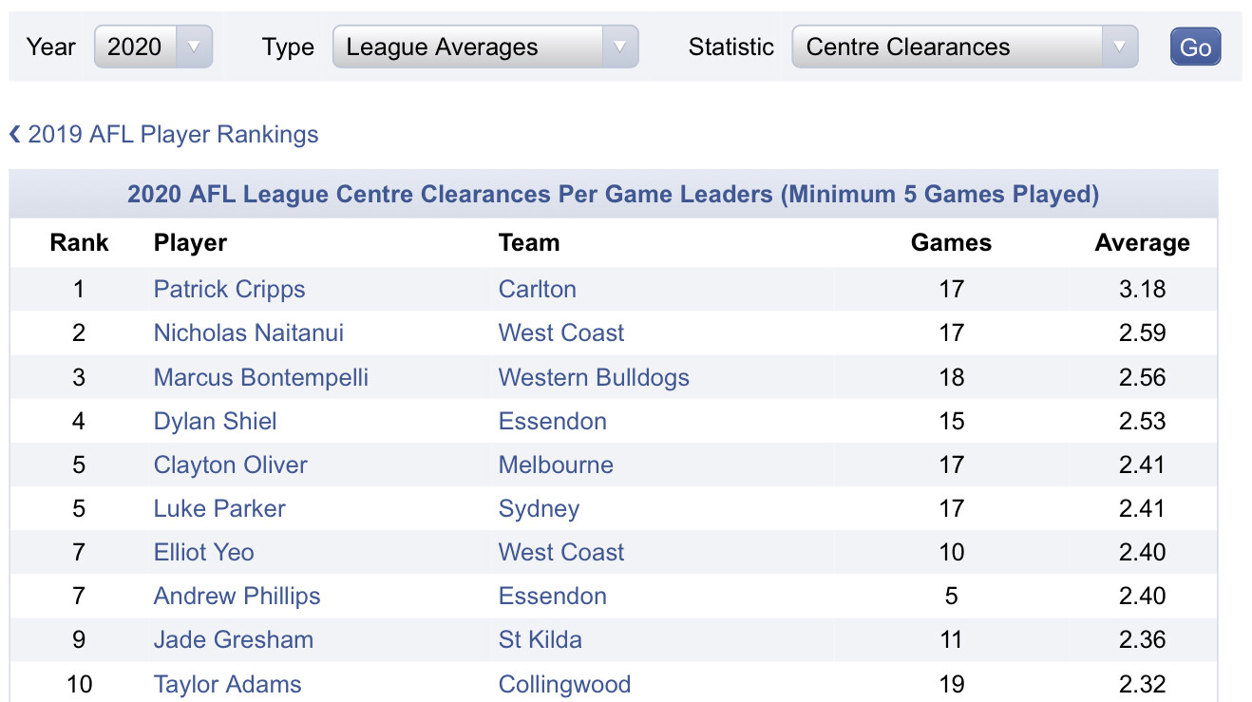Open Western Bulldogs team page
The image size is (1252, 702).
tap(594, 377)
